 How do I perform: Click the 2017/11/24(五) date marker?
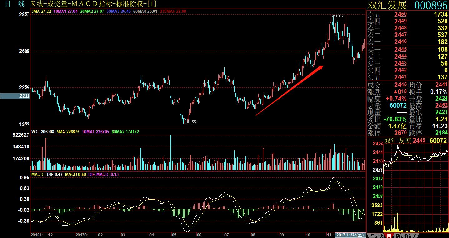click(x=350, y=235)
